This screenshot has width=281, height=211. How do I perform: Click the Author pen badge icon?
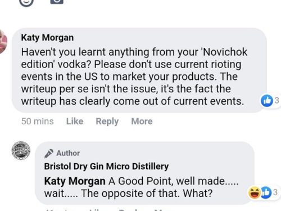pos(49,154)
